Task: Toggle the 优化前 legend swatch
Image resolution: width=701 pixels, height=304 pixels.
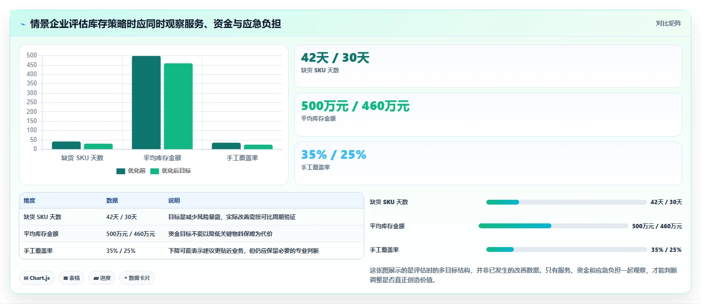Action: coord(121,171)
